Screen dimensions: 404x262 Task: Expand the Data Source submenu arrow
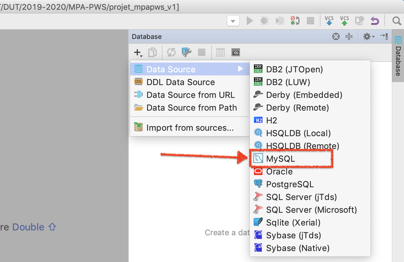point(241,69)
